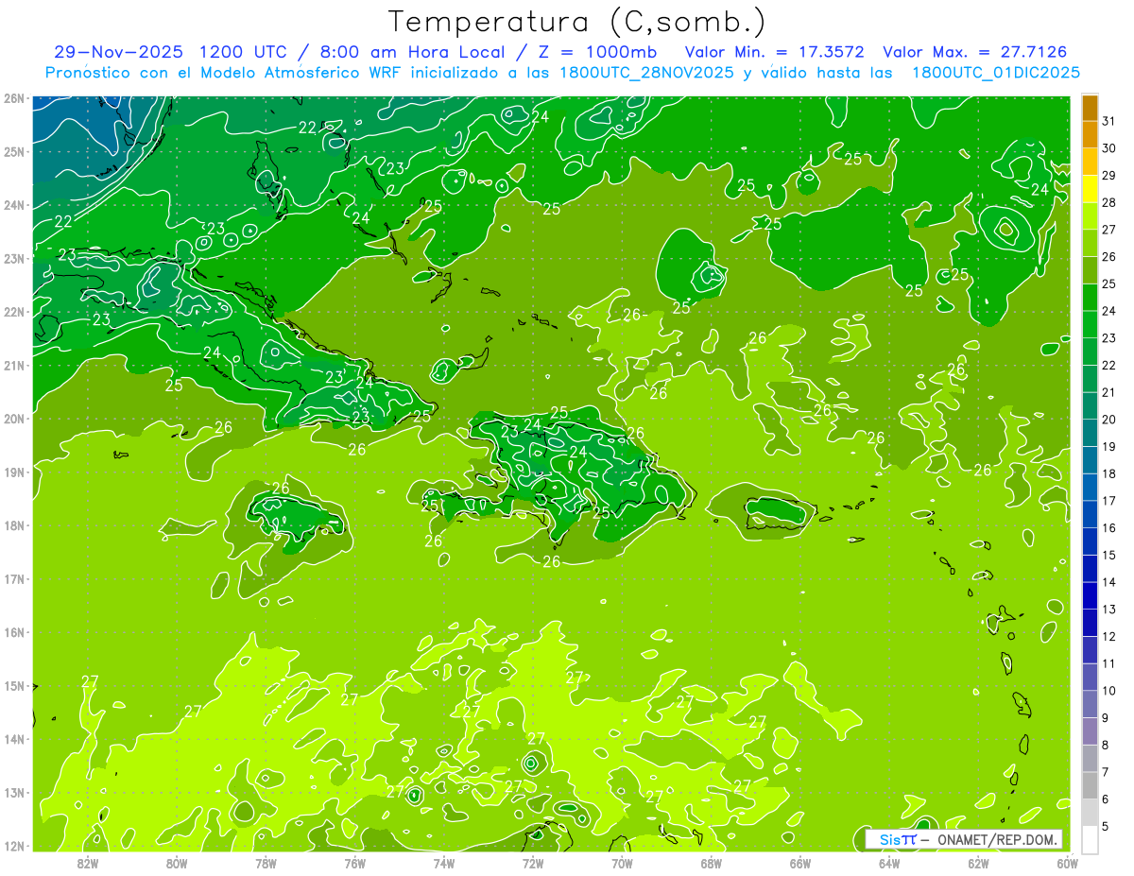Viewport: 1134px width, 876px height.
Task: Click the color legend value '19'
Action: click(1108, 447)
